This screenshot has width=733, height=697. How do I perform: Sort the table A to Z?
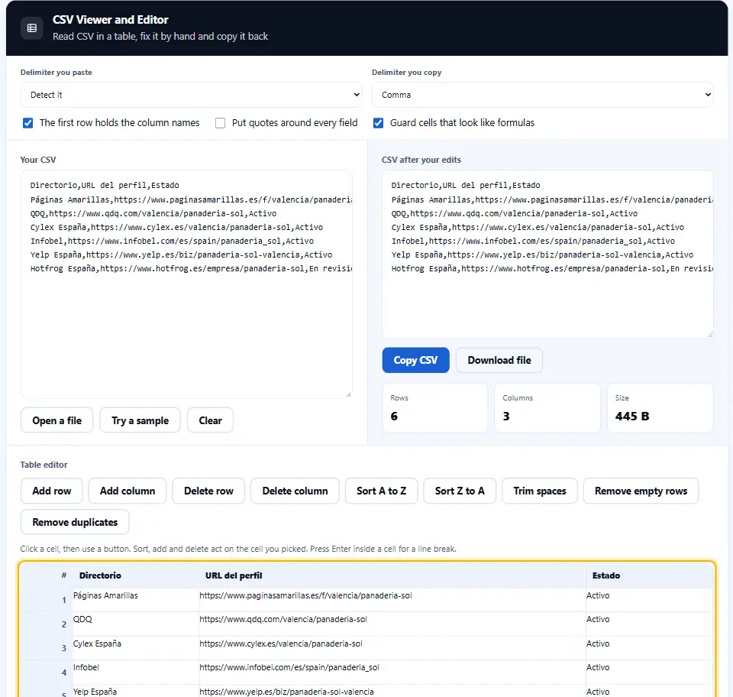pyautogui.click(x=382, y=491)
